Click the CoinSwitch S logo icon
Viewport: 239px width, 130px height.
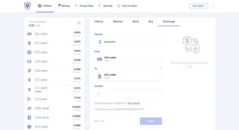[100, 42]
